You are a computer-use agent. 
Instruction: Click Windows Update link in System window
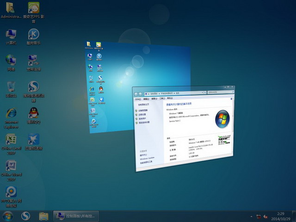click(x=148, y=159)
